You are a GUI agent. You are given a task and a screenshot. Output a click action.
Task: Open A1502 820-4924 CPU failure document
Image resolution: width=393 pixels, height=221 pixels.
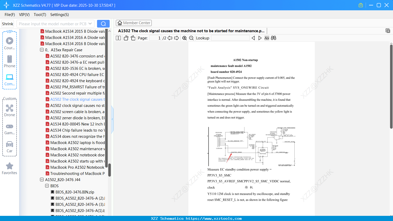coord(75,75)
